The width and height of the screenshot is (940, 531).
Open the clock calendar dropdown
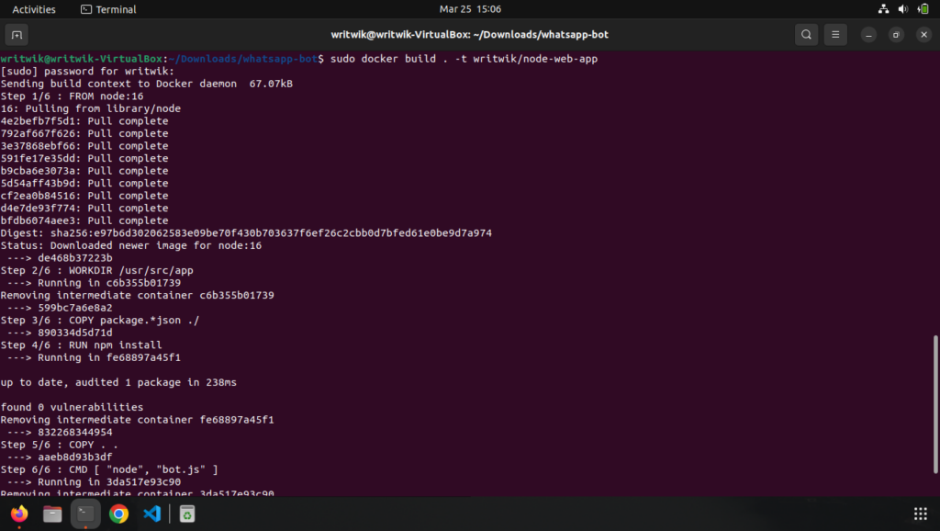tap(470, 8)
